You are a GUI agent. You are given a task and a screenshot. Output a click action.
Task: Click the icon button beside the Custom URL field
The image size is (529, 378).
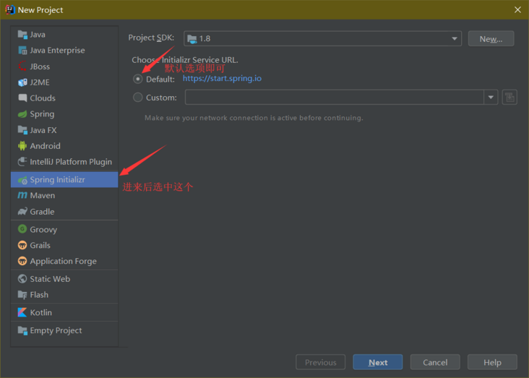click(509, 98)
